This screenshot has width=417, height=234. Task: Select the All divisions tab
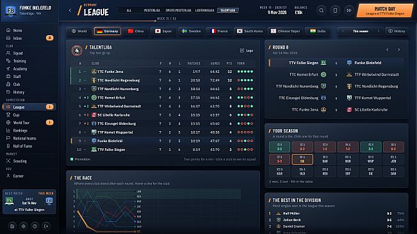[129, 10]
